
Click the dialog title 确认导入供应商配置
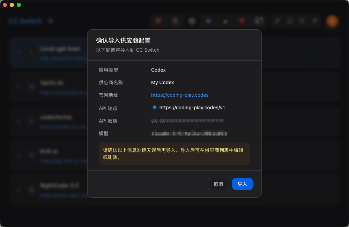click(x=123, y=41)
